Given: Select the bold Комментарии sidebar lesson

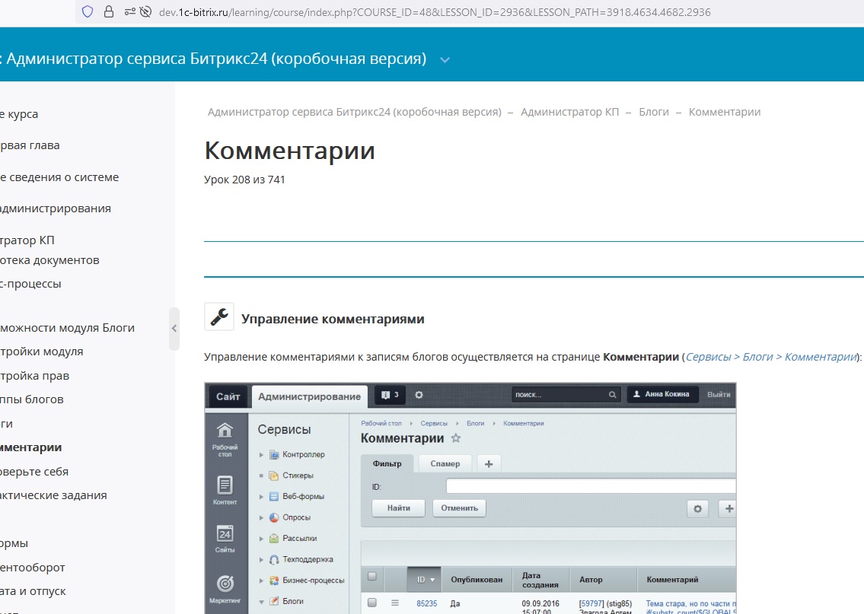Looking at the screenshot, I should (x=31, y=447).
